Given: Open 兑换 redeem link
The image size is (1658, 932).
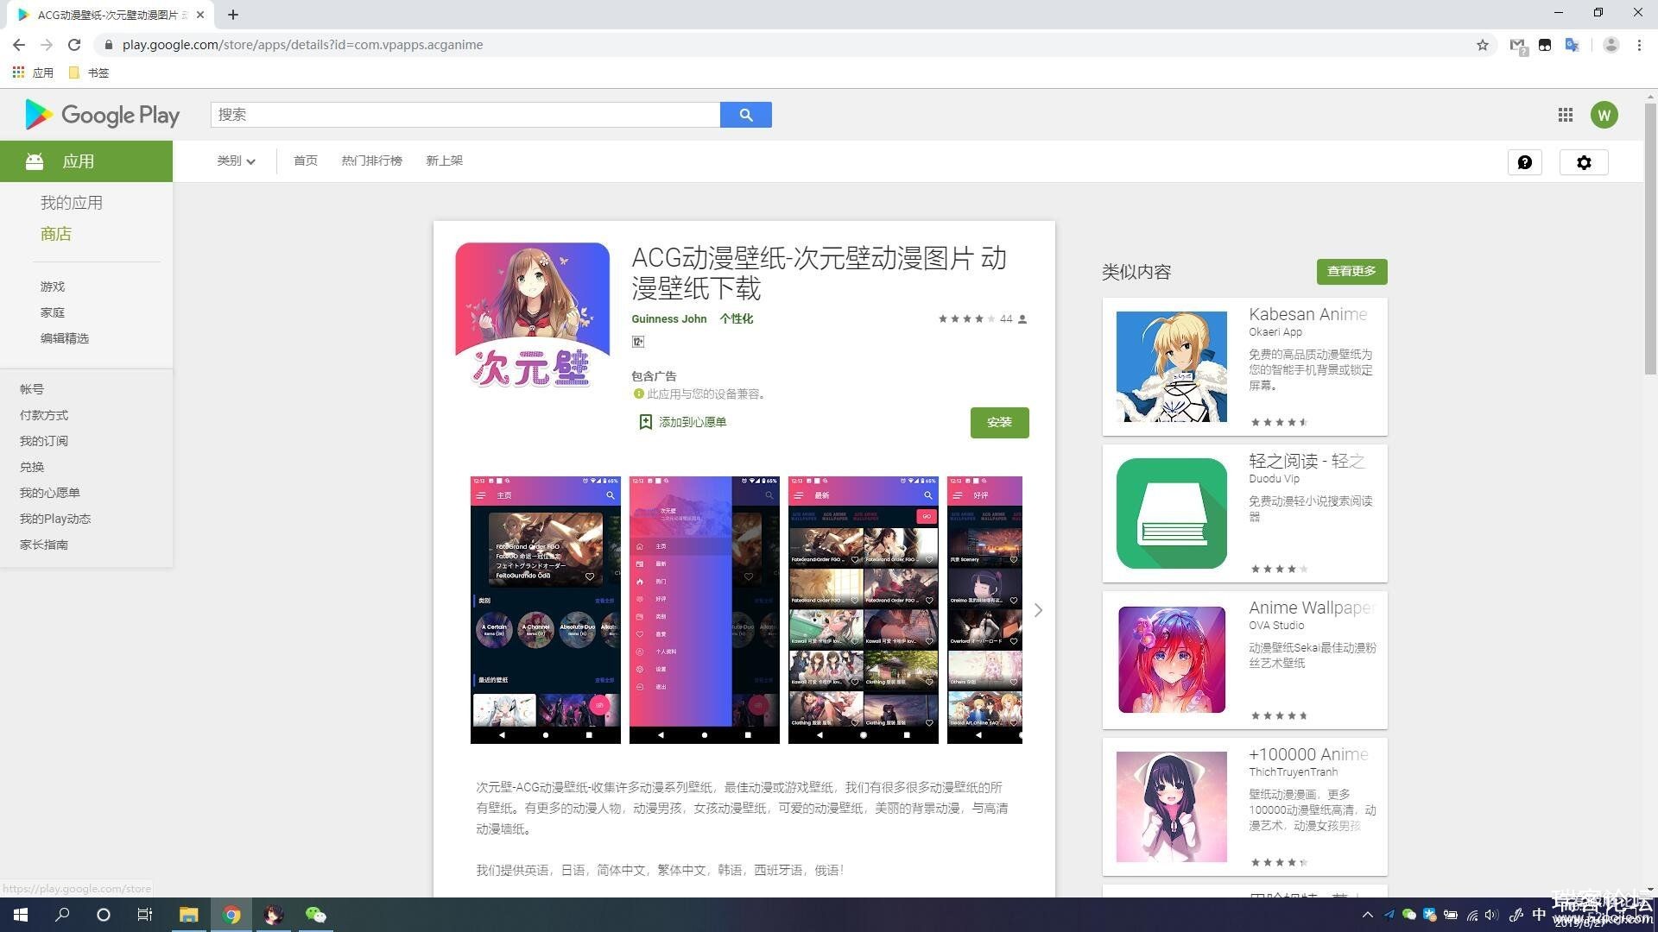Looking at the screenshot, I should [32, 467].
